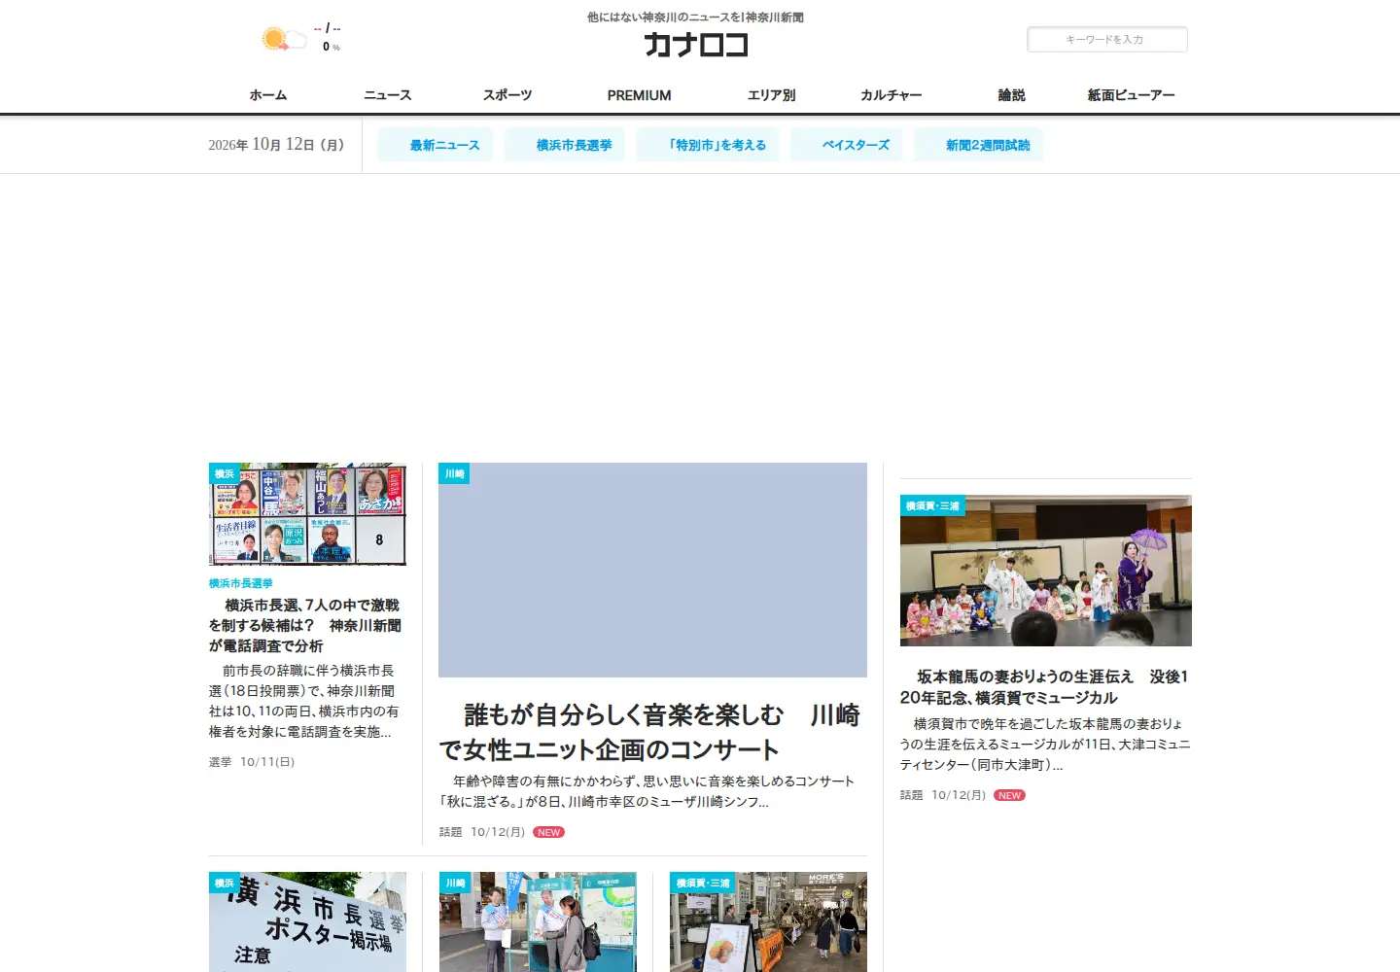Open the 「特別市」を考える topic button
Viewport: 1400px width, 972px height.
coord(708,145)
